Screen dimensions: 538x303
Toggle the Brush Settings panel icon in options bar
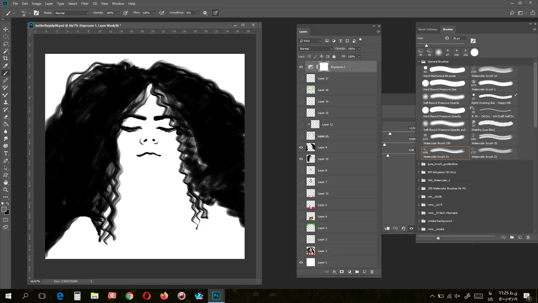click(36, 13)
